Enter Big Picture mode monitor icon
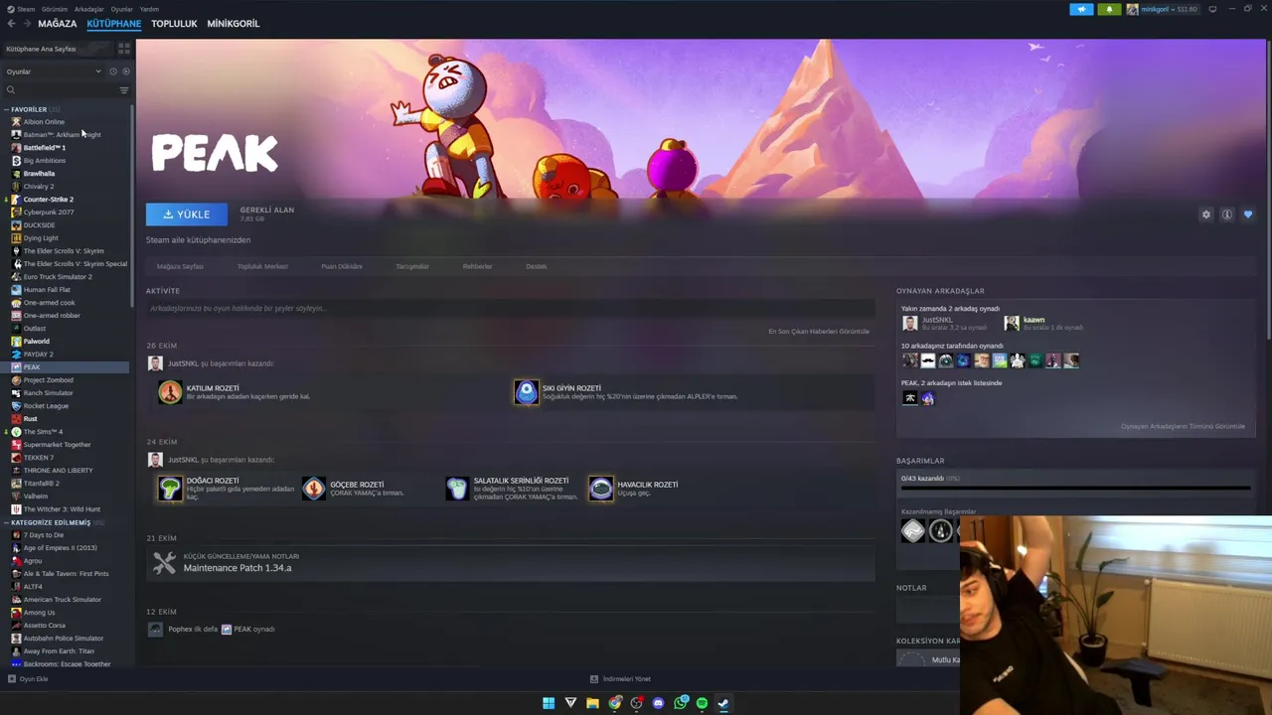Screen dimensions: 1272x715 pos(1212,9)
